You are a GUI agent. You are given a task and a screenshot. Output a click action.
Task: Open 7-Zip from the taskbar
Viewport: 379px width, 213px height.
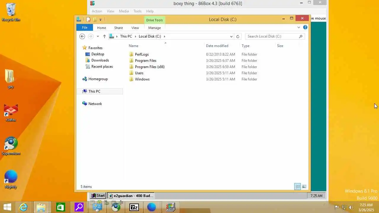[134, 207]
